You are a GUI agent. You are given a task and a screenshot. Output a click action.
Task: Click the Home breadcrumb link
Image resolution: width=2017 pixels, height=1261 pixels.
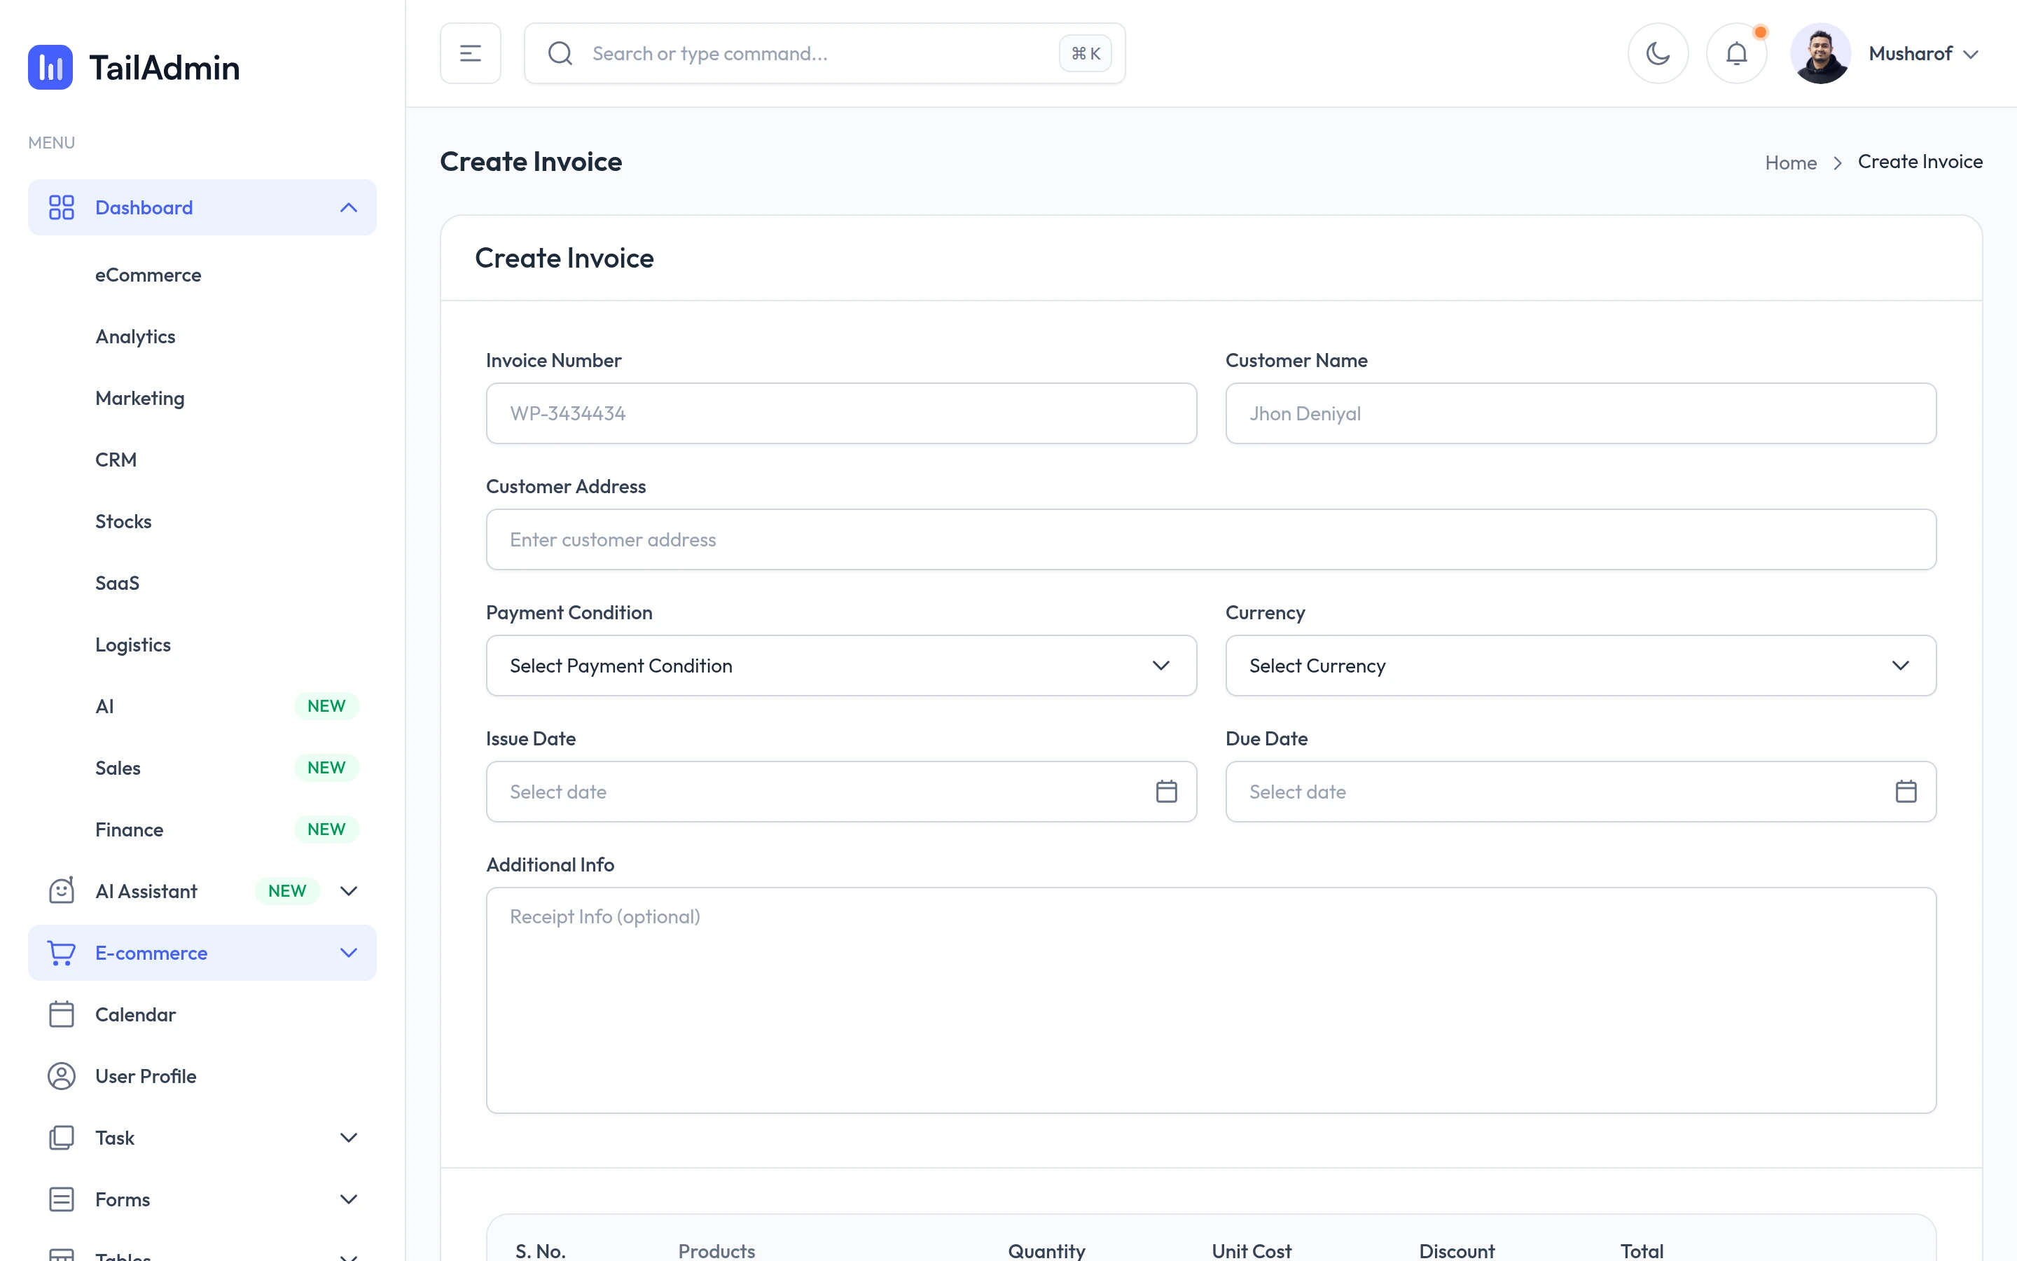1790,163
